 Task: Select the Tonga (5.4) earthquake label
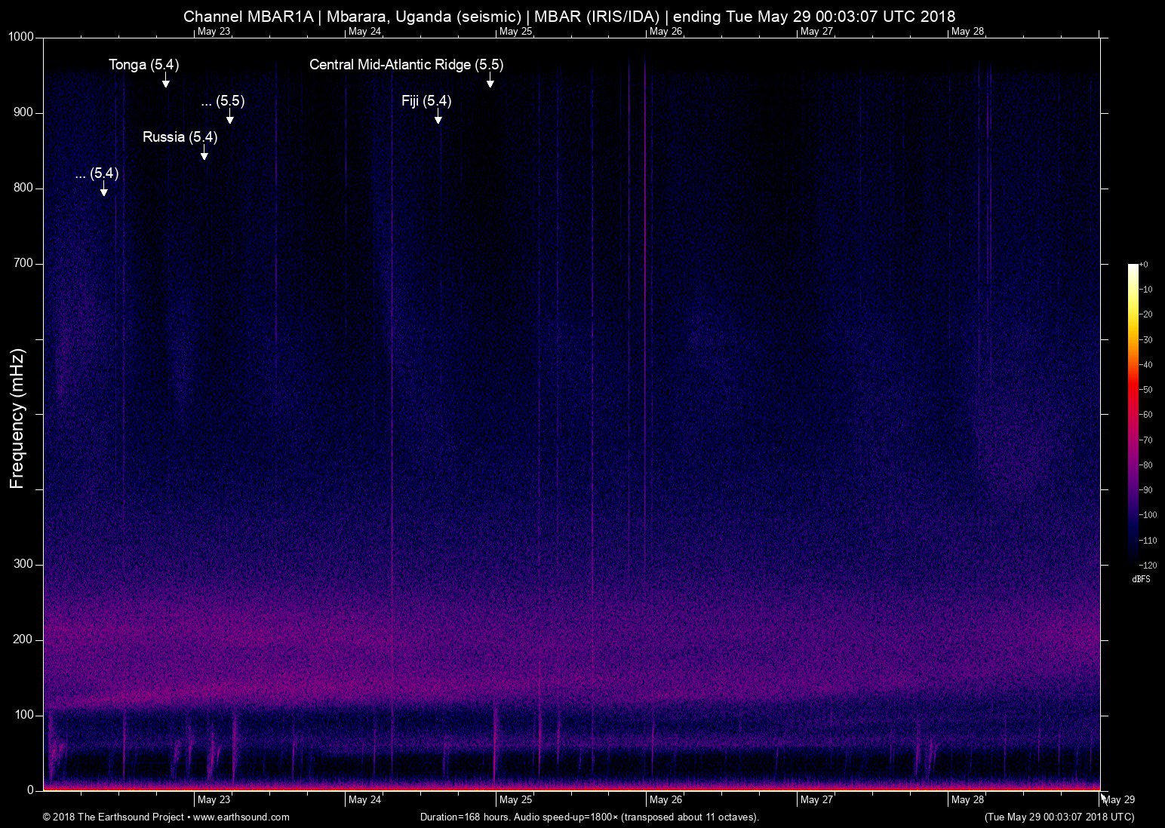tap(143, 65)
